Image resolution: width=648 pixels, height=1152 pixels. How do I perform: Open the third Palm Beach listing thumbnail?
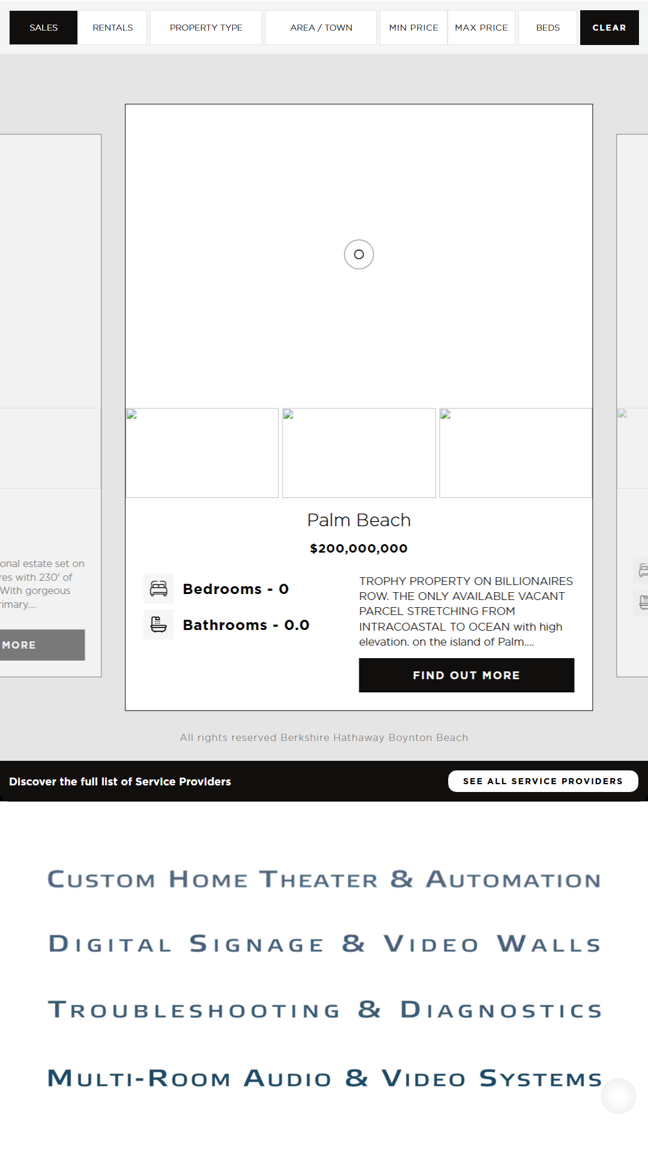[515, 453]
